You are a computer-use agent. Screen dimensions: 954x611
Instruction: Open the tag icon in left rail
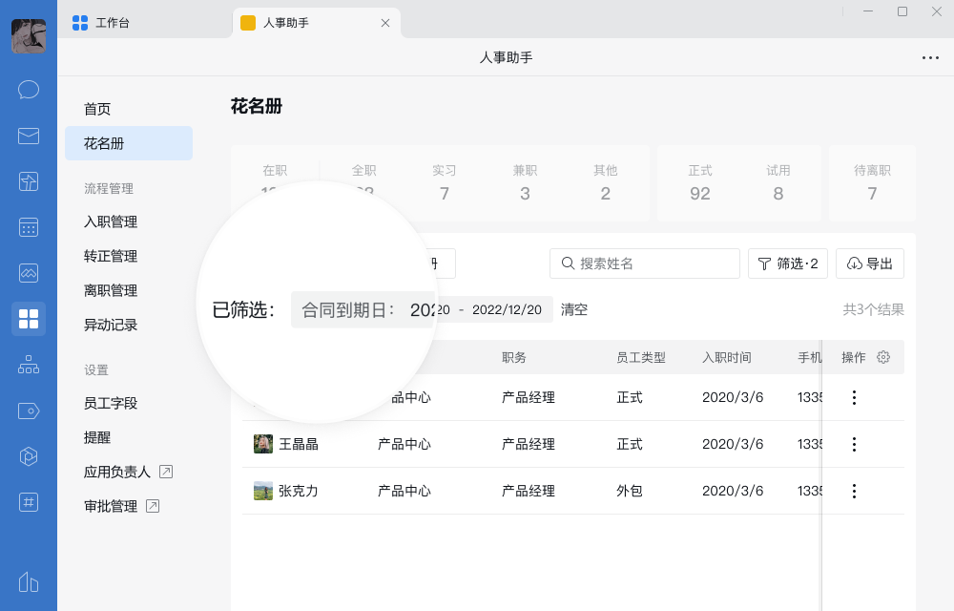[x=29, y=411]
